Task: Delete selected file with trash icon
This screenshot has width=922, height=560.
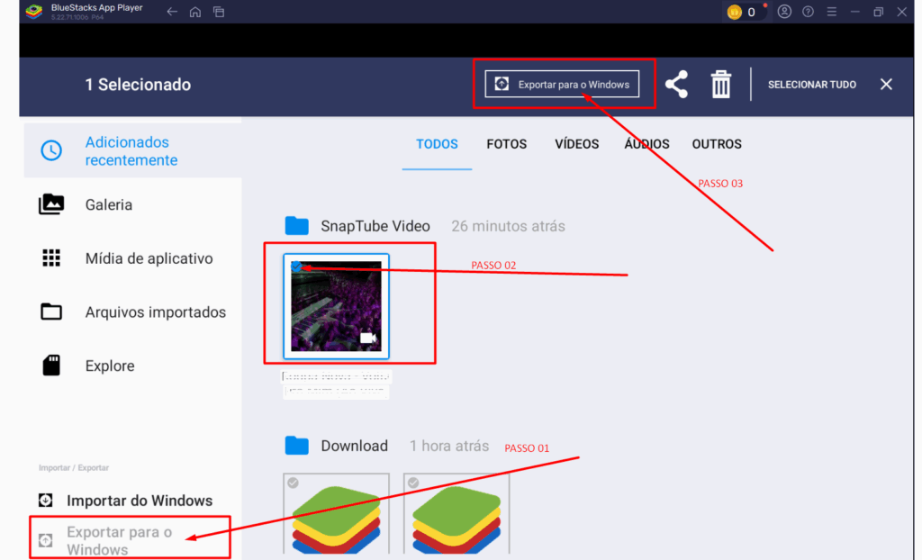Action: [x=721, y=84]
